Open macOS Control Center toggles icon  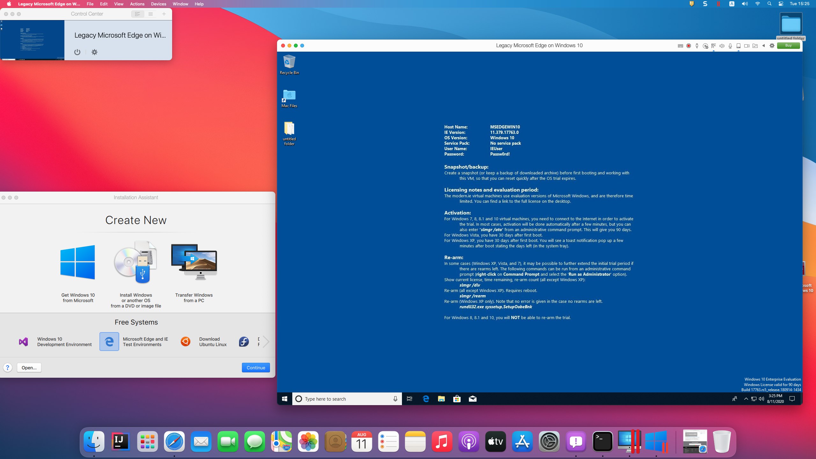[781, 4]
